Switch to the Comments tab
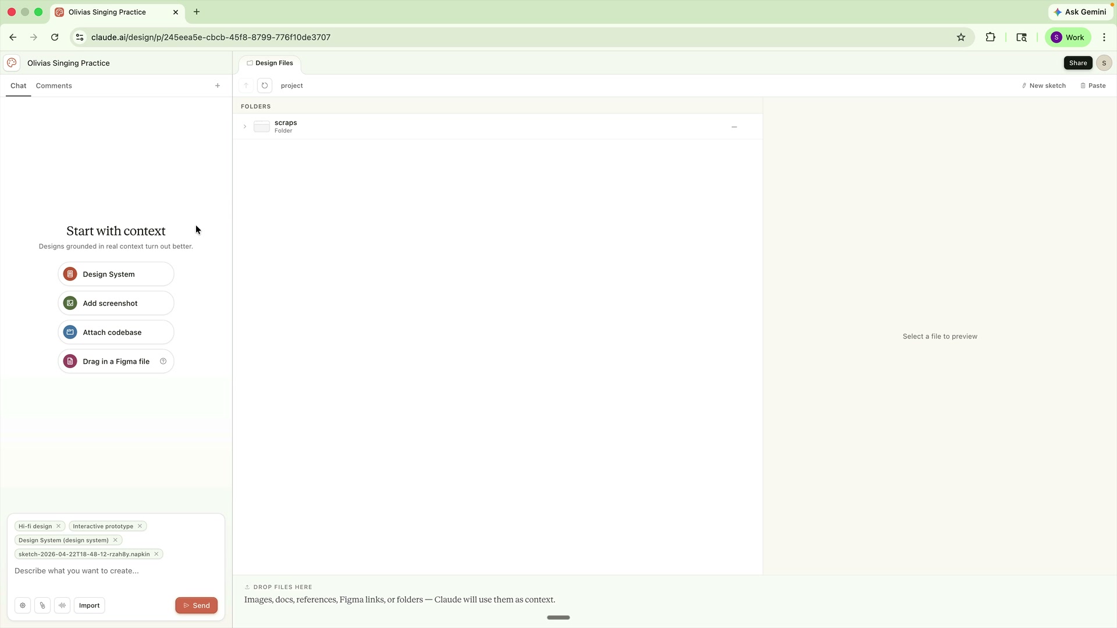Screen dimensions: 1117x628 [54, 85]
